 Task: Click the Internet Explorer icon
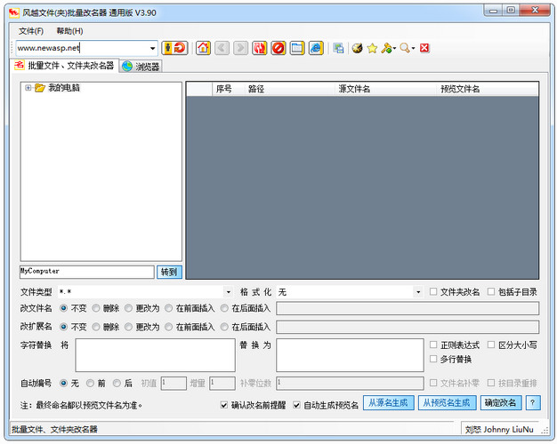(x=316, y=48)
